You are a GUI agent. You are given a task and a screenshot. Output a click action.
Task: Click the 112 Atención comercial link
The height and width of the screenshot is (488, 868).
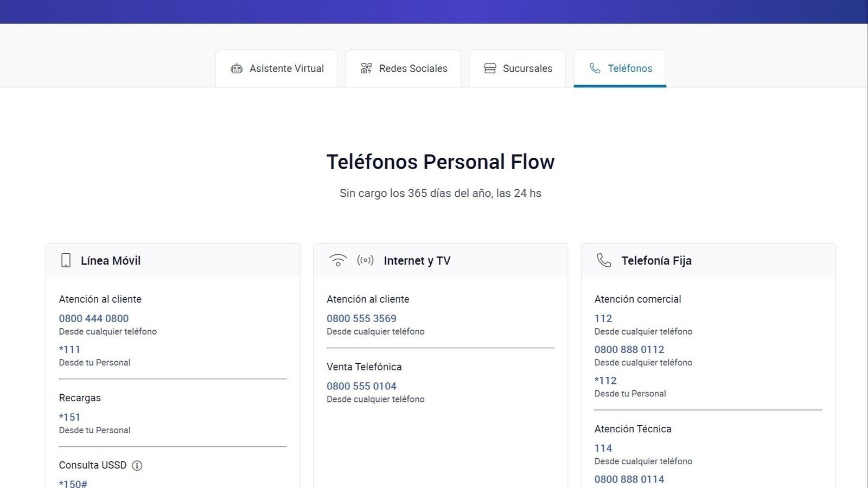pos(604,318)
